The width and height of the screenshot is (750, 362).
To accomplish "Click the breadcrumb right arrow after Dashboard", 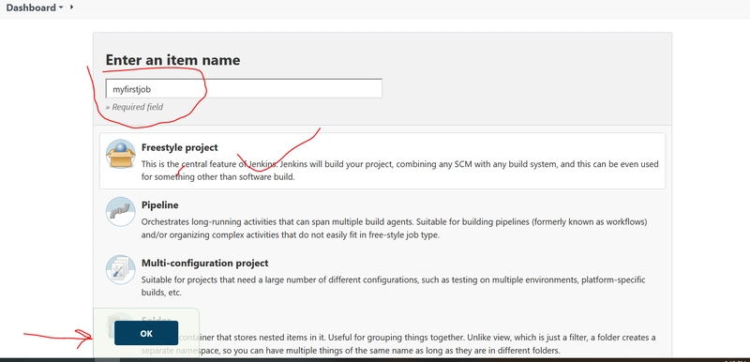I will [x=71, y=8].
